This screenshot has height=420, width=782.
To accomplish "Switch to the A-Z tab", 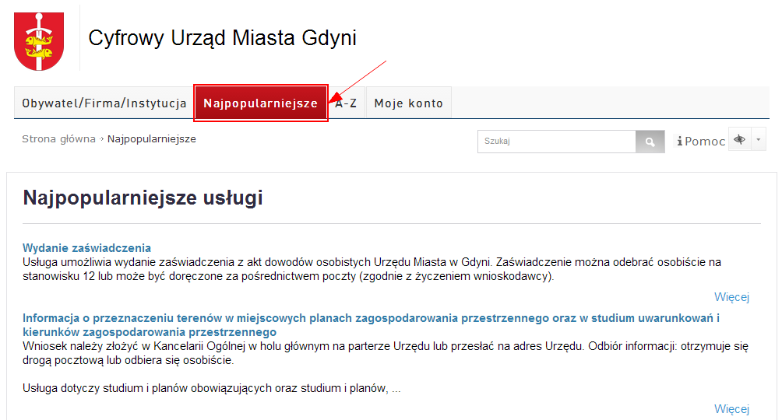I will (347, 103).
